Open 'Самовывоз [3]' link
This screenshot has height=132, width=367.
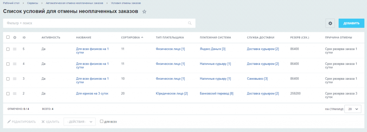coord(257,79)
